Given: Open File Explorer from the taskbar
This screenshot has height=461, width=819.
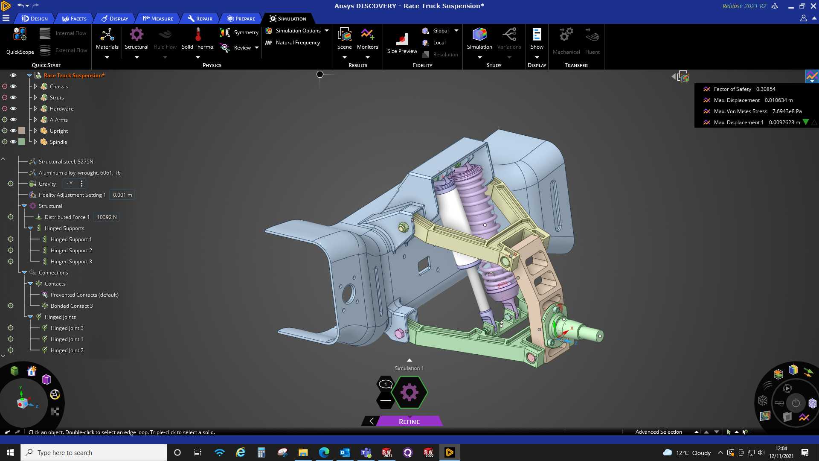Looking at the screenshot, I should (x=303, y=452).
